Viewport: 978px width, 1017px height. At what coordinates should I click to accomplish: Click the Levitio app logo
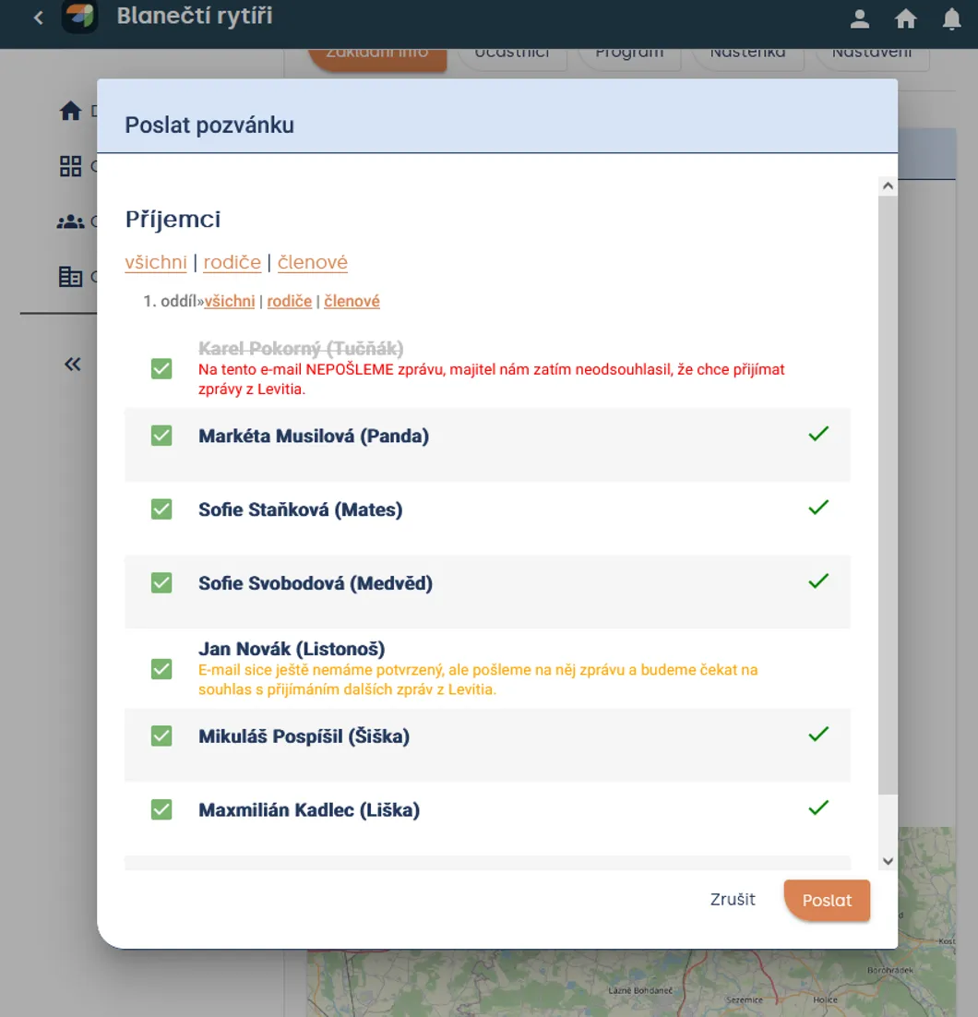pos(79,17)
